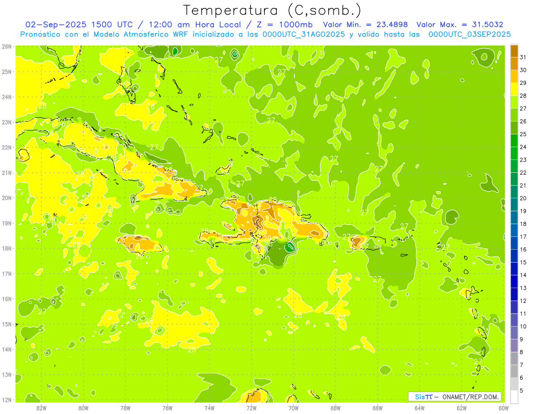Screen dimensions: 535x414
Task: Pick the lime segment between 27 and 28
Action: coord(514,102)
